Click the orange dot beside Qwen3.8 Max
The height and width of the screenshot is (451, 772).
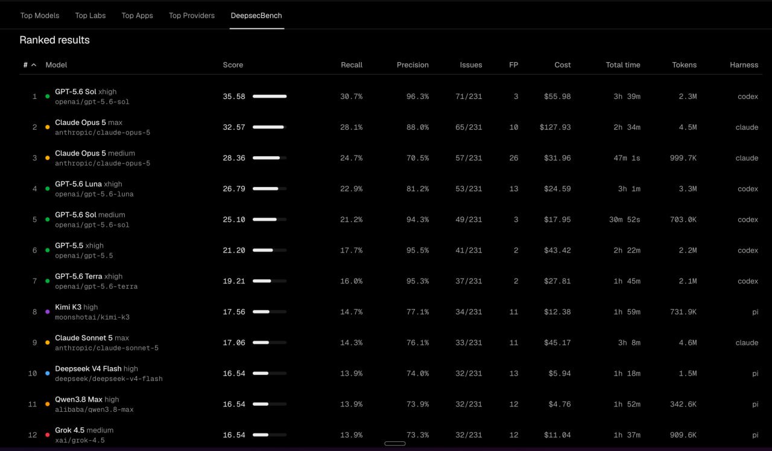(x=48, y=404)
